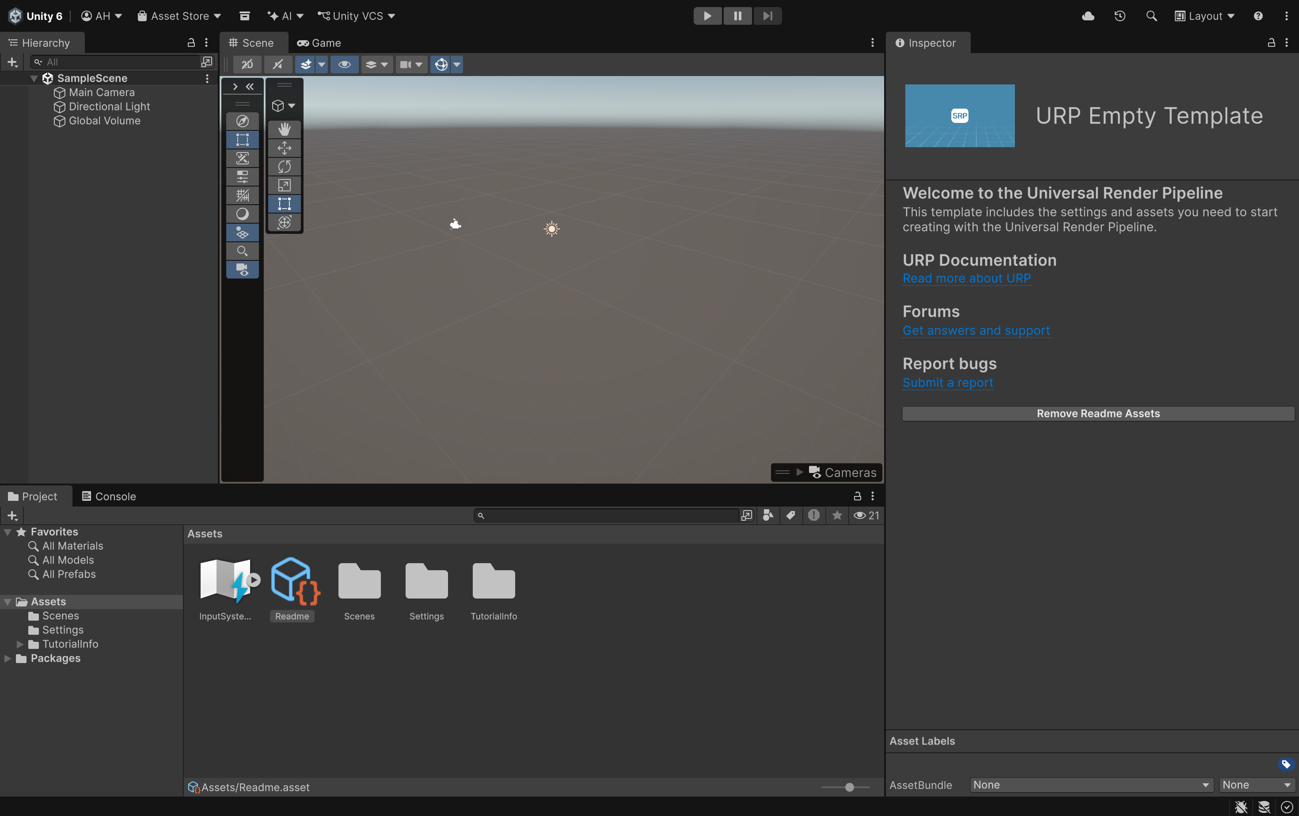Click the Project panel search field
The image size is (1299, 816).
point(606,515)
